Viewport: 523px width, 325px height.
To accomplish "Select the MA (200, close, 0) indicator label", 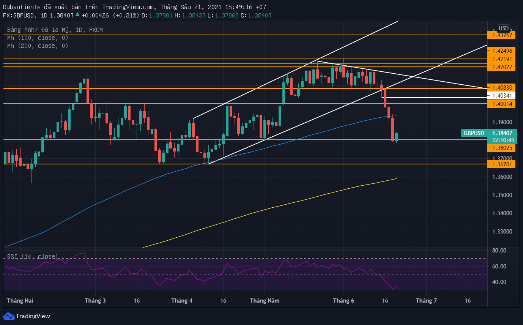I will point(38,46).
